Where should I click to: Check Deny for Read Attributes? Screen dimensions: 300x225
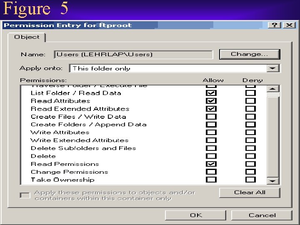251,101
